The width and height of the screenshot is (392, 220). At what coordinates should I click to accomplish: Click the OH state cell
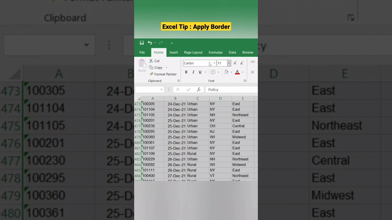point(221,126)
